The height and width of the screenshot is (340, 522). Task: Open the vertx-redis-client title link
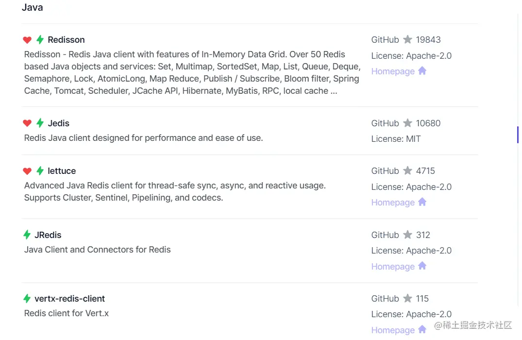pyautogui.click(x=69, y=299)
